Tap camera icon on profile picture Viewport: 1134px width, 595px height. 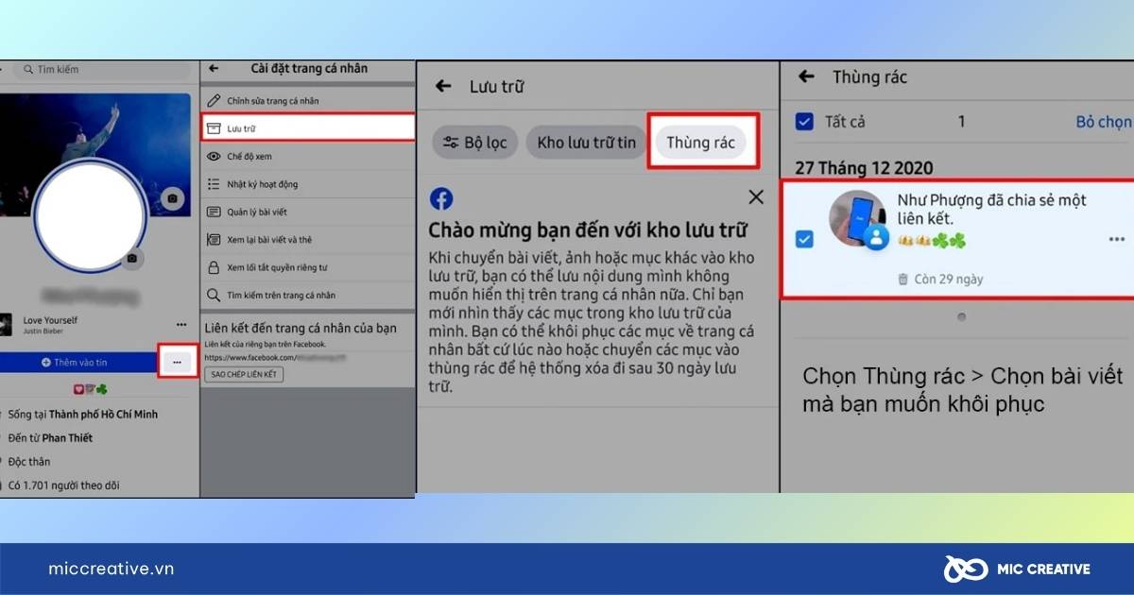(x=133, y=258)
